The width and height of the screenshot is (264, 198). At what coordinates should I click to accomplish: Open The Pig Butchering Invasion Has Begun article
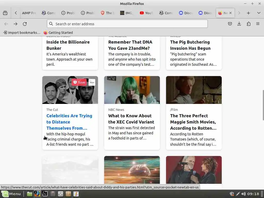(190, 45)
